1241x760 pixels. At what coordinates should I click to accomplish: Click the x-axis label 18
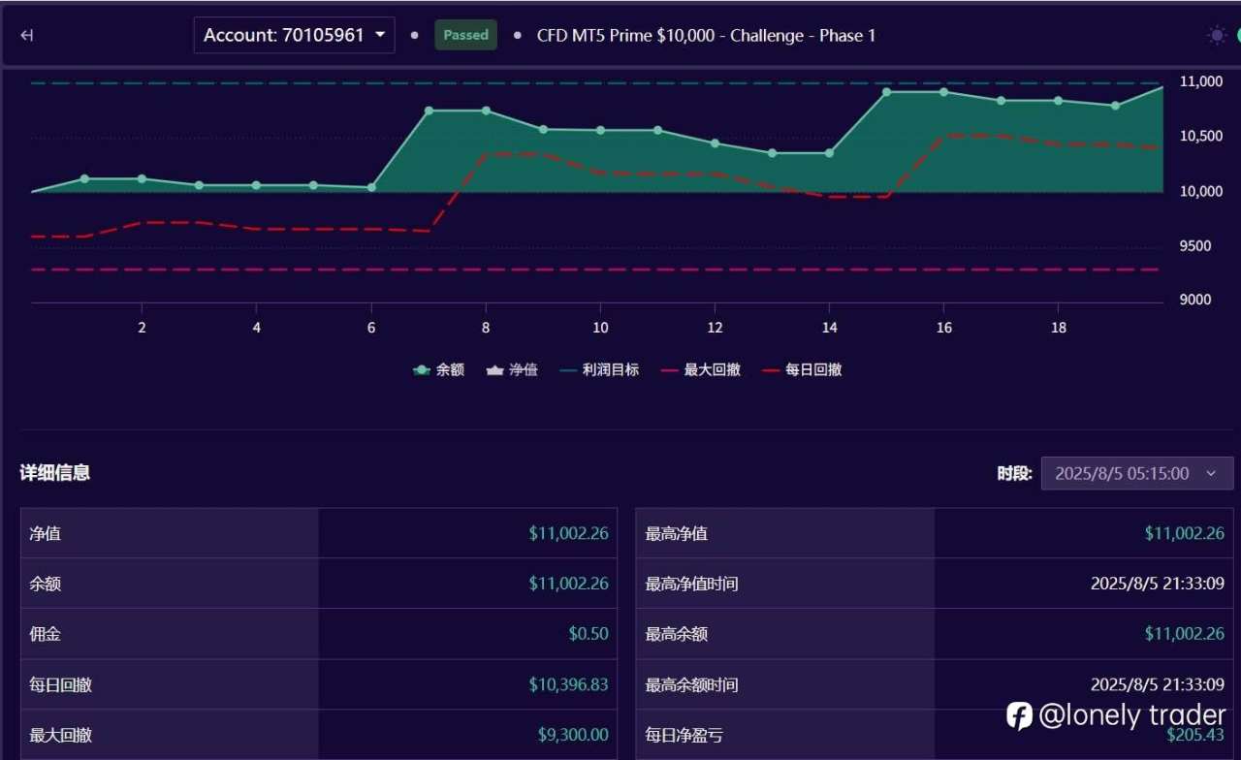pos(1059,328)
